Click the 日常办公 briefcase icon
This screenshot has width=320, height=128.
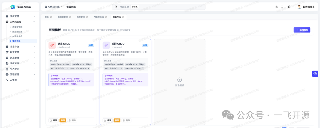(7, 47)
